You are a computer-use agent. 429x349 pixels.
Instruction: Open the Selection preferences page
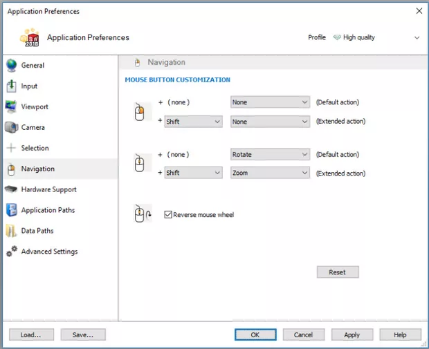35,148
